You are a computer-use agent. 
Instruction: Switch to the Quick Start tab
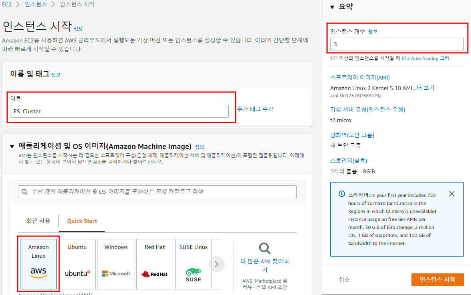(x=82, y=221)
